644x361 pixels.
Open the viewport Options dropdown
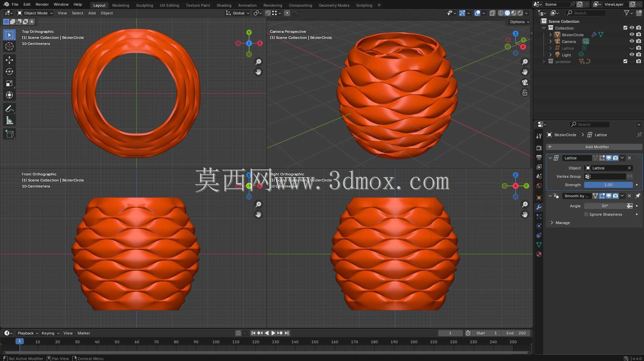coord(520,22)
